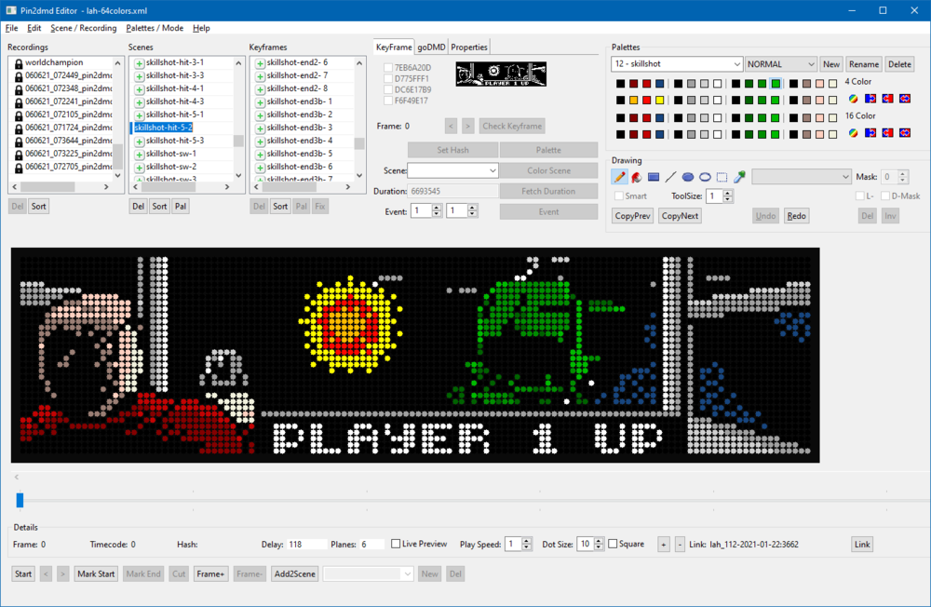Open the Edit menu
931x607 pixels.
[x=34, y=28]
